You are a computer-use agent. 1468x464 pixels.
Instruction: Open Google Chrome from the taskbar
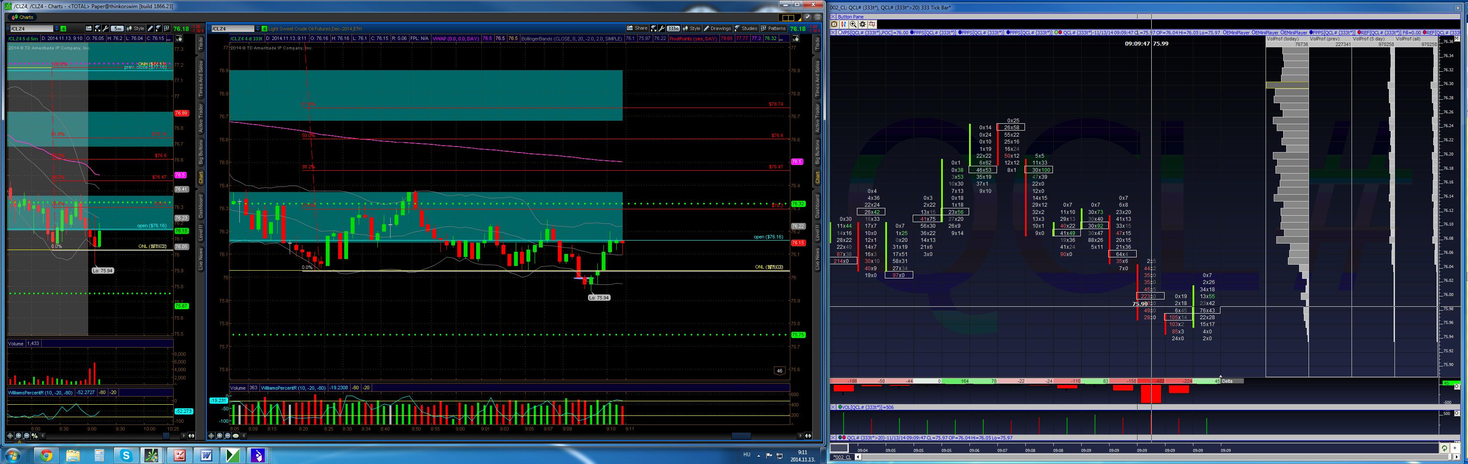point(46,455)
